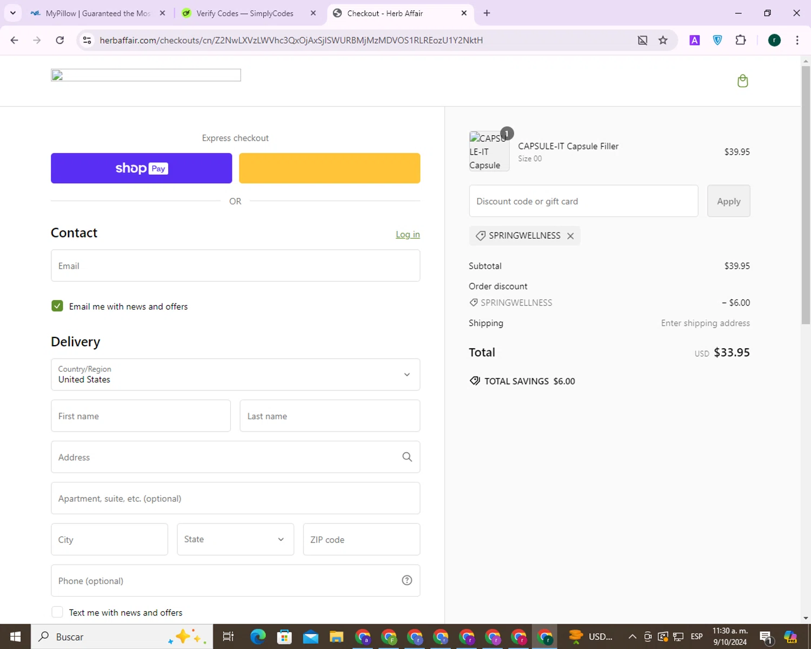Click the City input field
The width and height of the screenshot is (811, 649).
(x=109, y=539)
